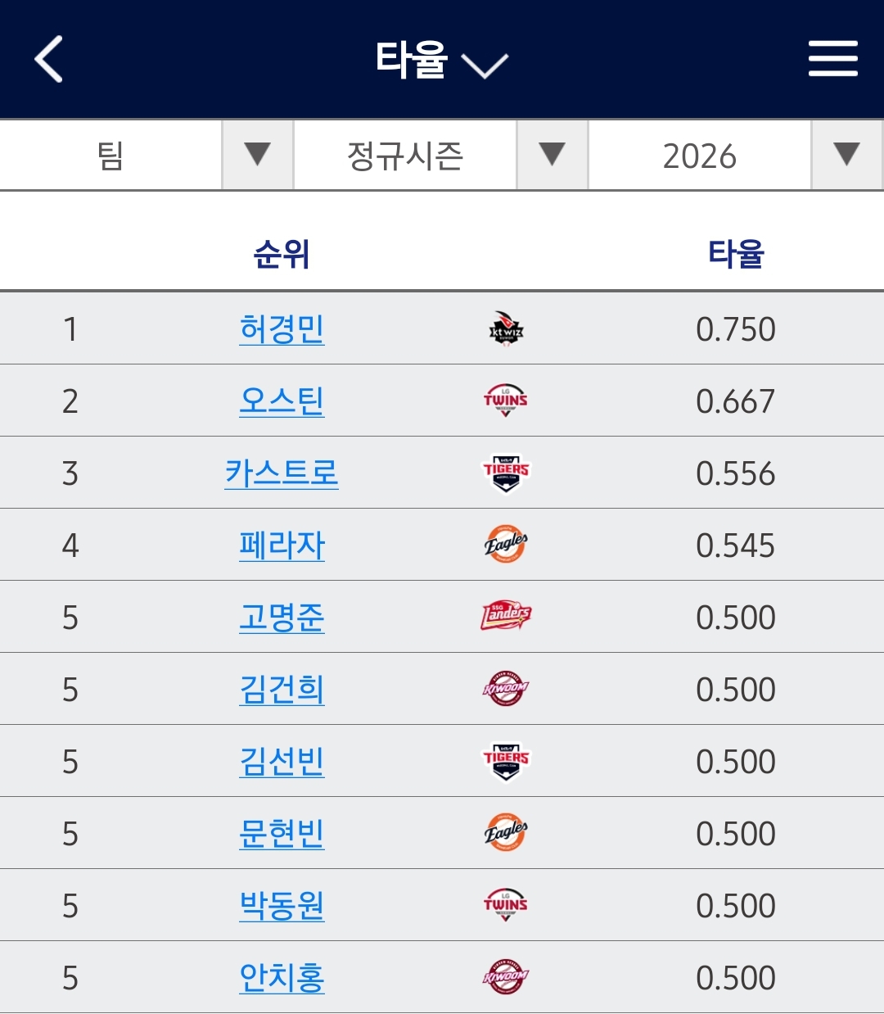This screenshot has width=884, height=1014.
Task: Click the Twins logo beside 박동원
Action: coord(506,905)
